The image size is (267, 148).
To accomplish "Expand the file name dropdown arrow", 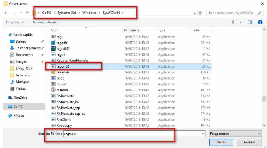I will [203, 134].
